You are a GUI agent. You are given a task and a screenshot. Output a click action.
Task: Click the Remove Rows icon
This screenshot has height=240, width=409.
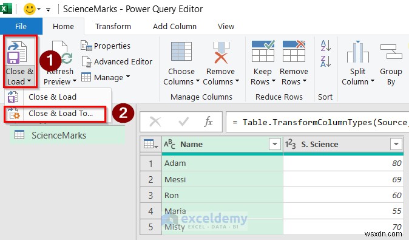pos(294,51)
